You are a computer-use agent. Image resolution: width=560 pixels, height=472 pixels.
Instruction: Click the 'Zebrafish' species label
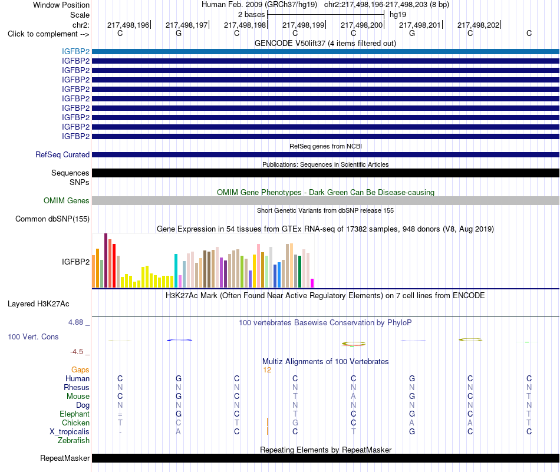coord(74,440)
